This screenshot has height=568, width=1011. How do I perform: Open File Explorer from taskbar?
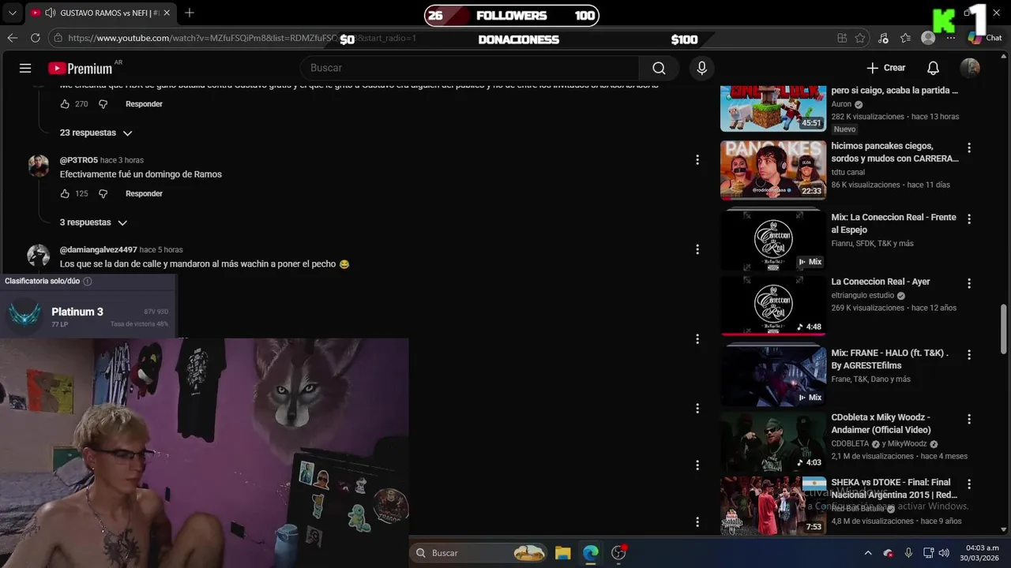pyautogui.click(x=562, y=553)
